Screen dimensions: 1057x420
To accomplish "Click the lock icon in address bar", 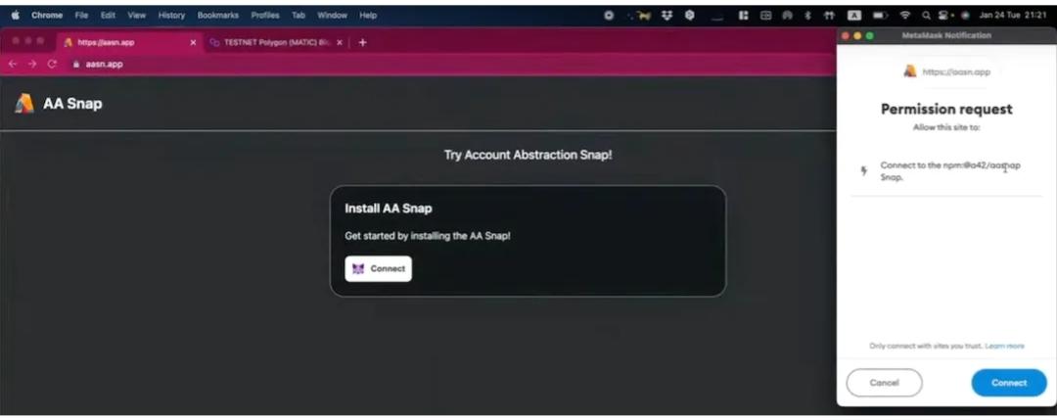I will tap(76, 64).
